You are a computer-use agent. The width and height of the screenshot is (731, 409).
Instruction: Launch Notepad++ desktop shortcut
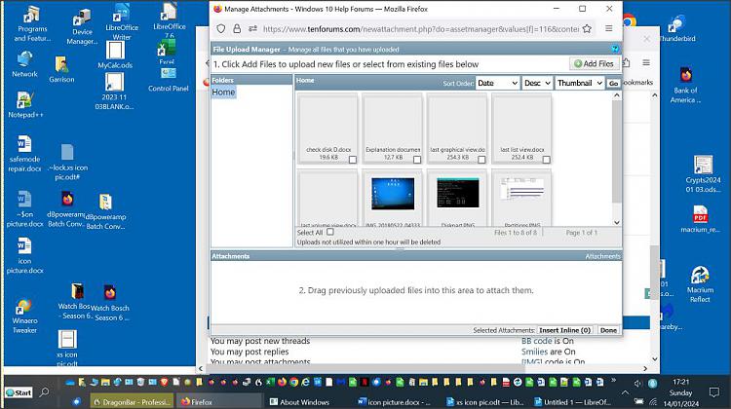pos(24,104)
